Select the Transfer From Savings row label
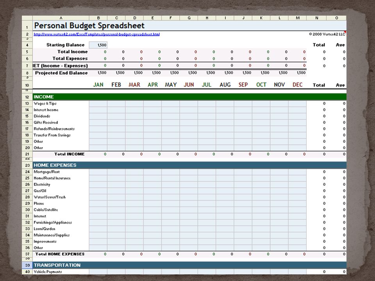Screen dimensions: 375x281 [52, 135]
